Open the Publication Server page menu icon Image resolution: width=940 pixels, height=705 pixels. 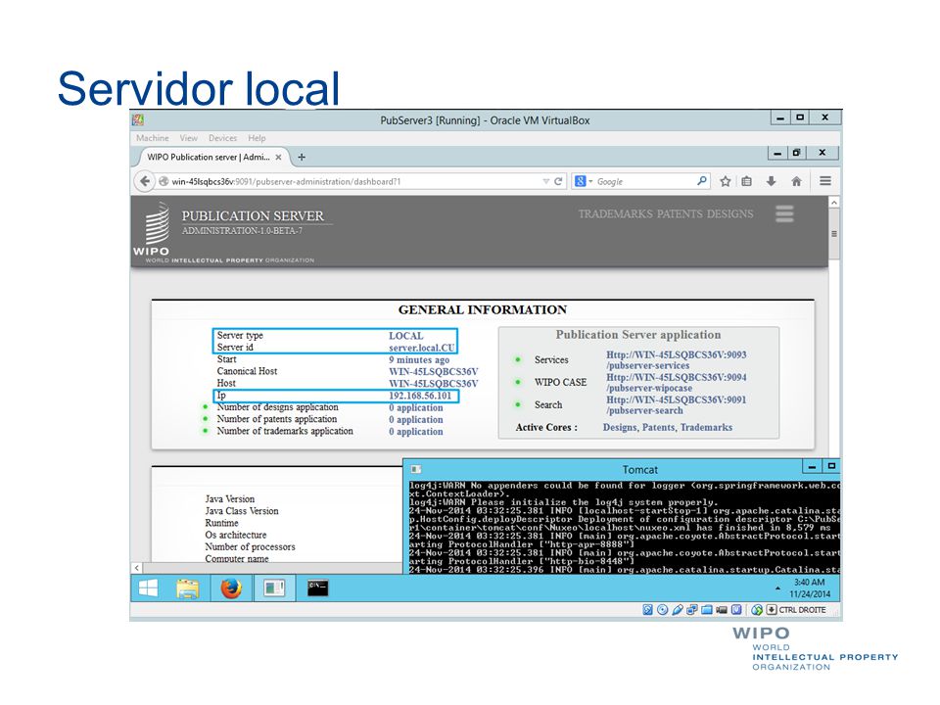784,214
